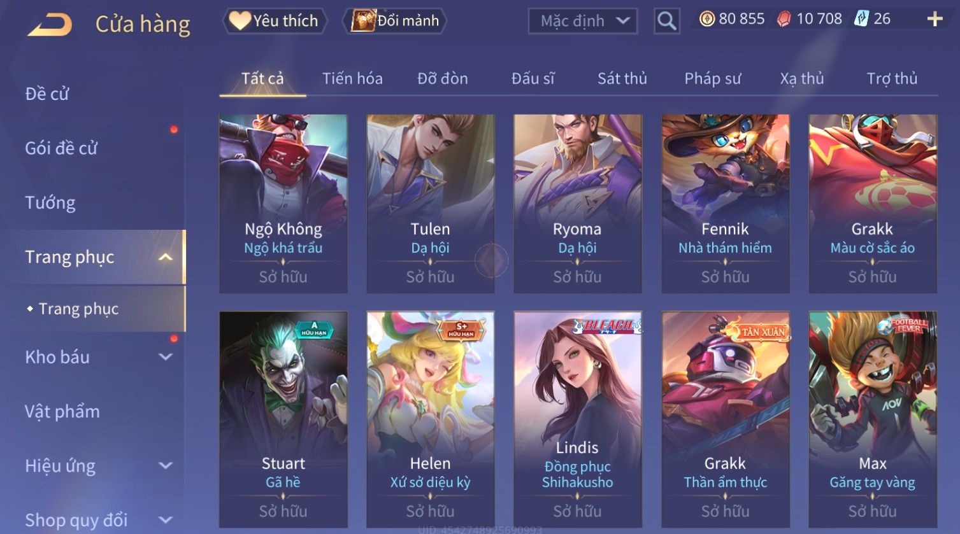Open Vật phẩm in the sidebar
Screen dimensions: 960x534
tap(62, 412)
